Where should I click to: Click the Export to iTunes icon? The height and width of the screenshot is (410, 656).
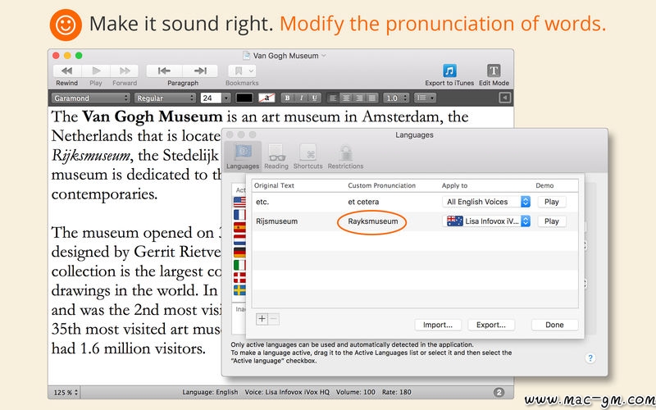pyautogui.click(x=449, y=71)
